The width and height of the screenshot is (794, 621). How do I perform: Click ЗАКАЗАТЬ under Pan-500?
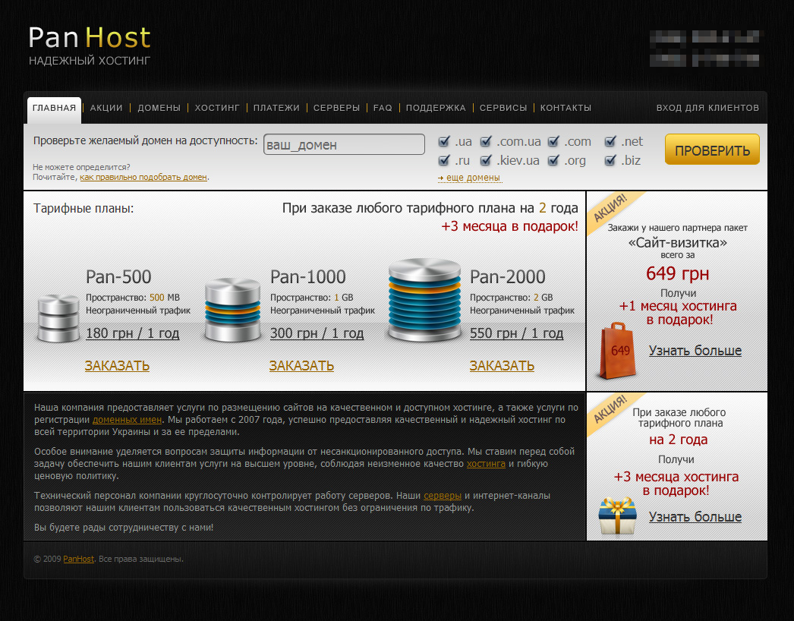point(117,366)
